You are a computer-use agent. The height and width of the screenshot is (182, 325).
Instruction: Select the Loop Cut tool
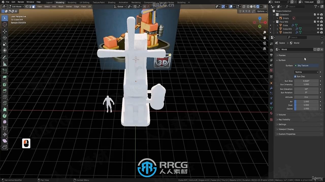5,97
